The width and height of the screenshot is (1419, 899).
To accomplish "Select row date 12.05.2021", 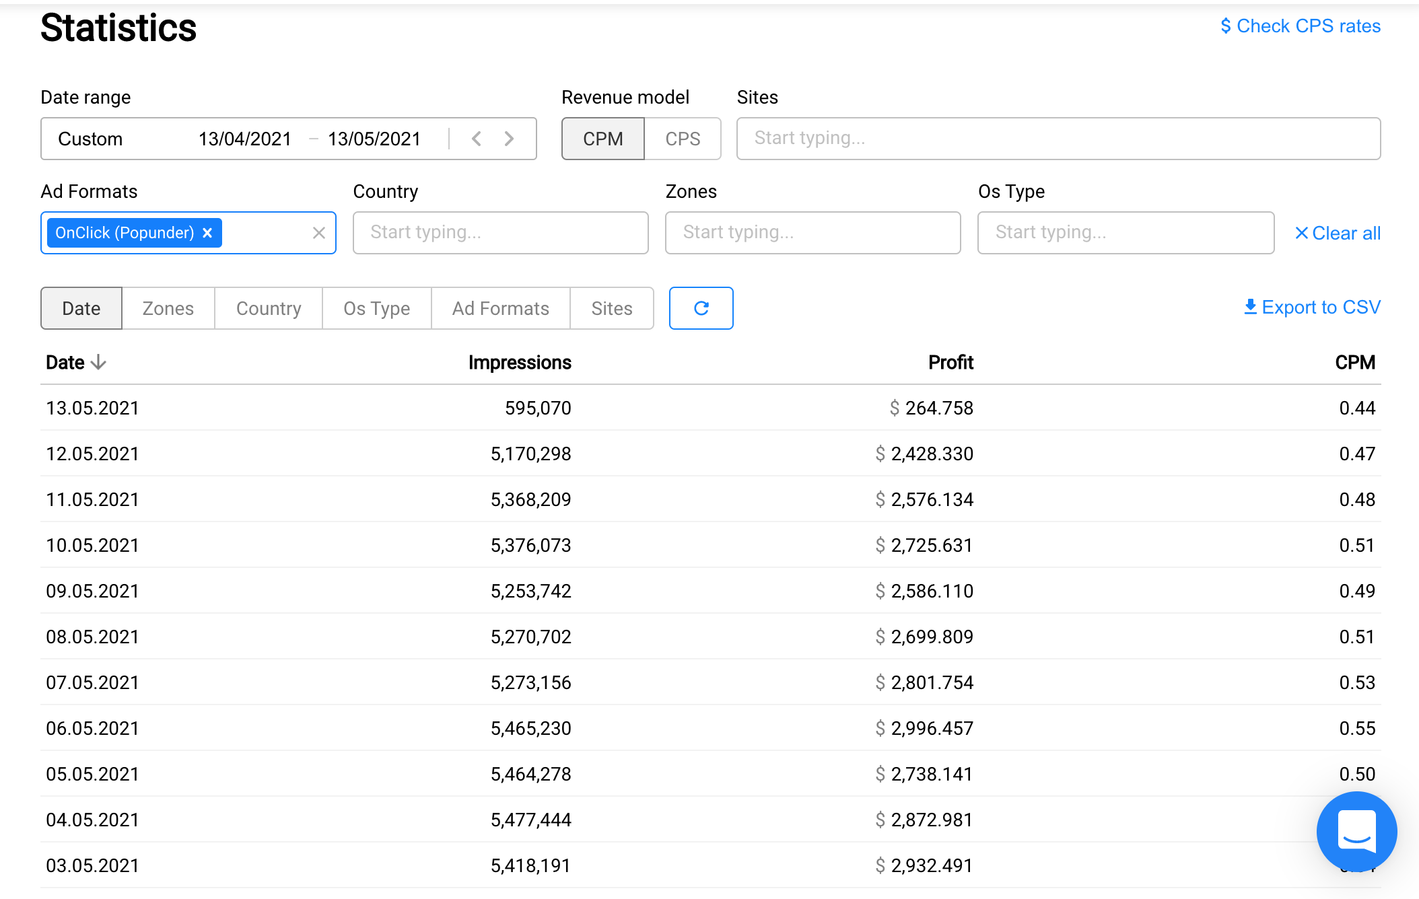I will tap(92, 454).
